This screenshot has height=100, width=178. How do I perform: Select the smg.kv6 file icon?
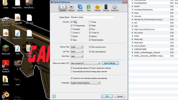pos(29,35)
